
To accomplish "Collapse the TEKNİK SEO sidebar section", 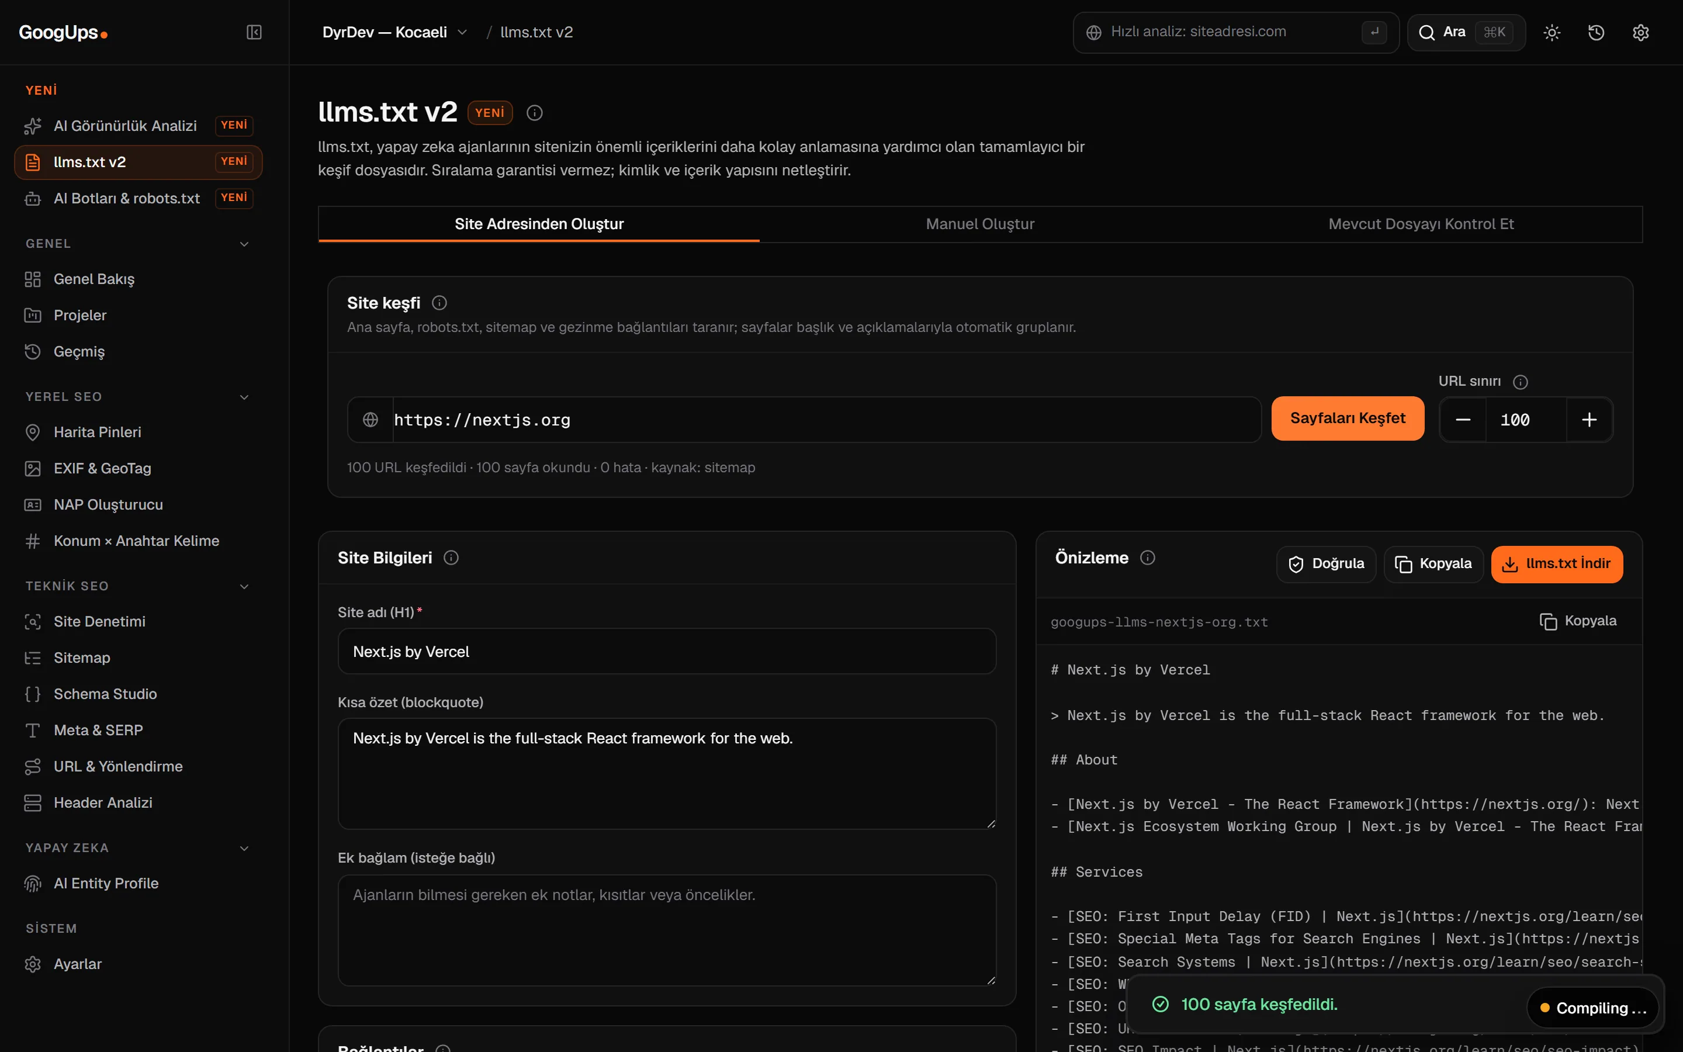I will [x=244, y=586].
